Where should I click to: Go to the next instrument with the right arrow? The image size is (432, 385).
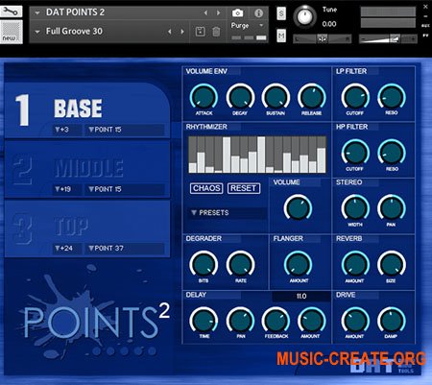point(218,12)
